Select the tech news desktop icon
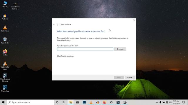 [5, 29]
